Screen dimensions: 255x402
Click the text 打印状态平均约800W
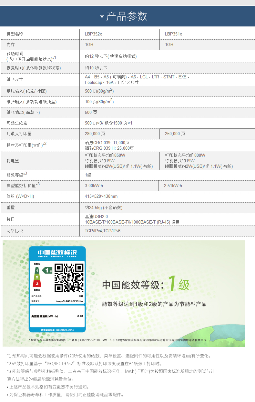[x=185, y=155]
